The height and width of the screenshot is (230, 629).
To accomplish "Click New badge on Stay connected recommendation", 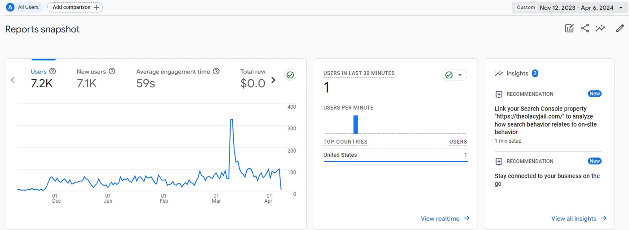I will 595,161.
